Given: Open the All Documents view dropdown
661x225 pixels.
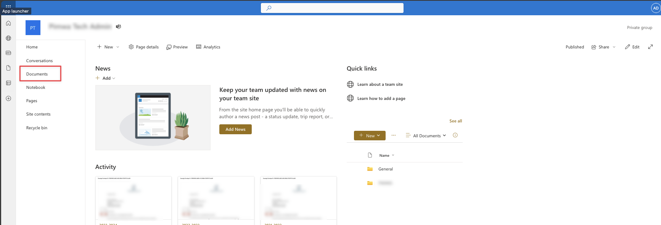Looking at the screenshot, I should [x=426, y=136].
